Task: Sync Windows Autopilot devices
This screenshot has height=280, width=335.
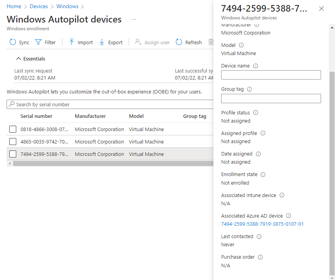Action: (19, 42)
